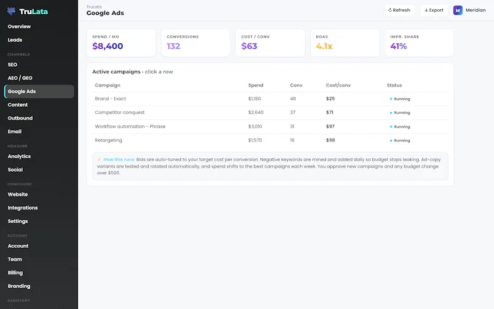Open Settings in sidebar
This screenshot has width=494, height=309.
pos(18,221)
